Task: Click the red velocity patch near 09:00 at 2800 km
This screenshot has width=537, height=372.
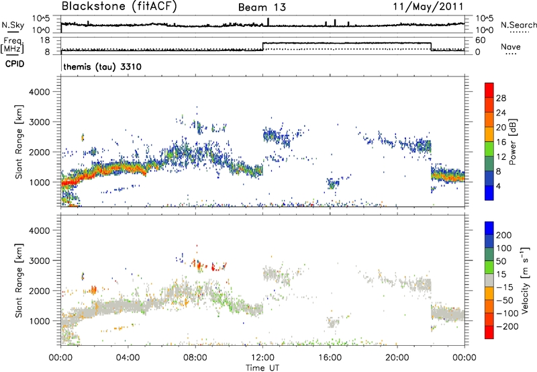Action: 215,268
